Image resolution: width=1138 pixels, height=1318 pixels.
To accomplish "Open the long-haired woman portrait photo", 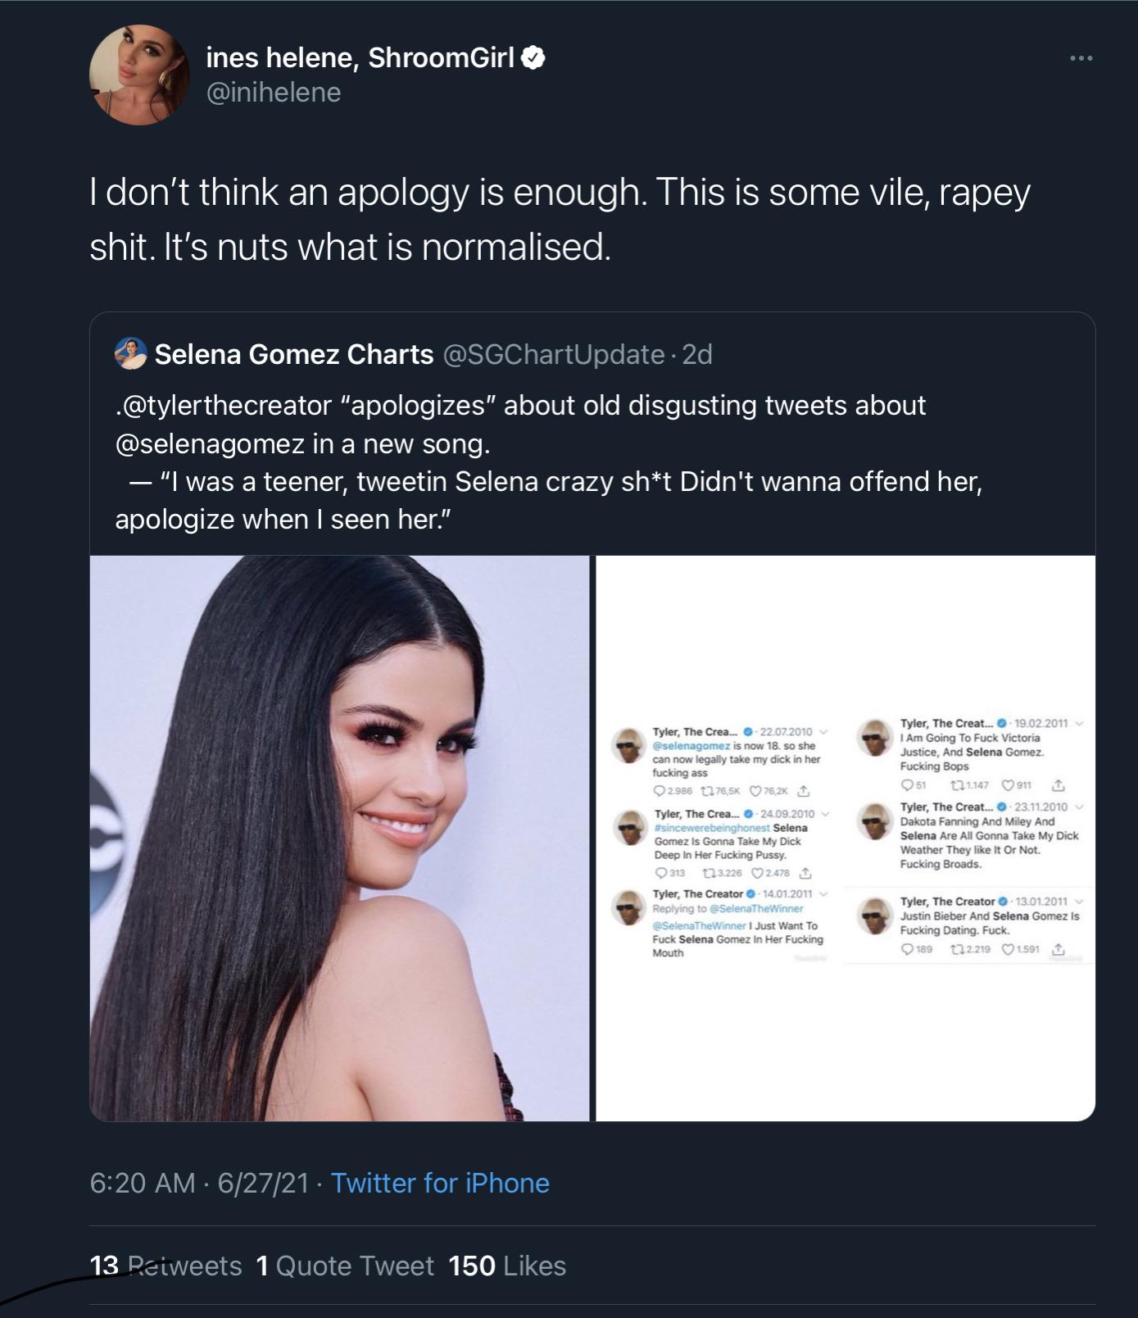I will click(x=339, y=838).
